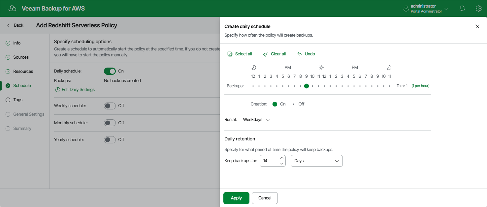Open the notifications bell
Image resolution: width=487 pixels, height=207 pixels.
click(x=462, y=9)
